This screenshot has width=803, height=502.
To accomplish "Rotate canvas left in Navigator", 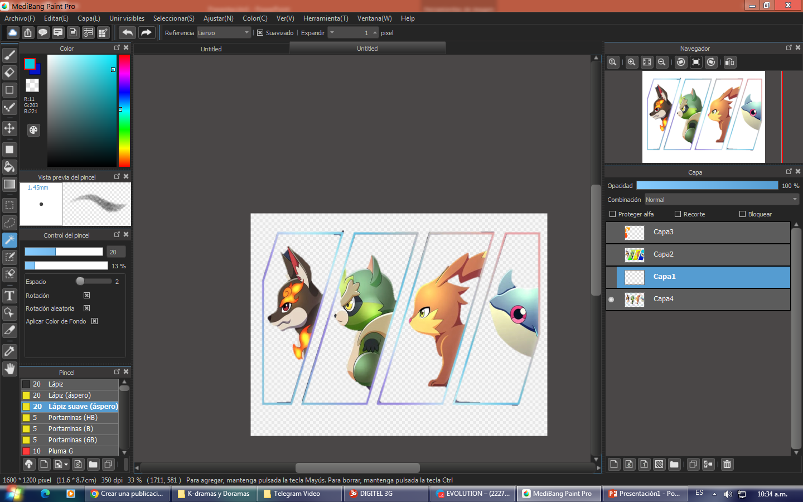I will tap(680, 62).
